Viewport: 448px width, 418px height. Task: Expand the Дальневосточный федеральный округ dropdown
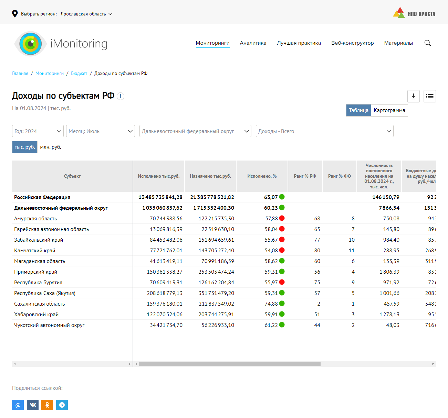pyautogui.click(x=195, y=131)
